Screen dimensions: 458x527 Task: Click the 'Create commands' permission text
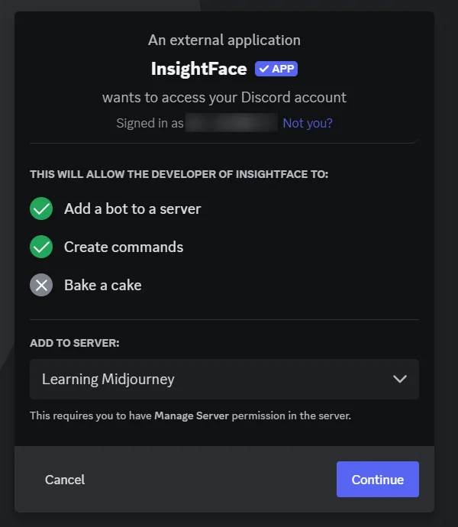click(124, 247)
